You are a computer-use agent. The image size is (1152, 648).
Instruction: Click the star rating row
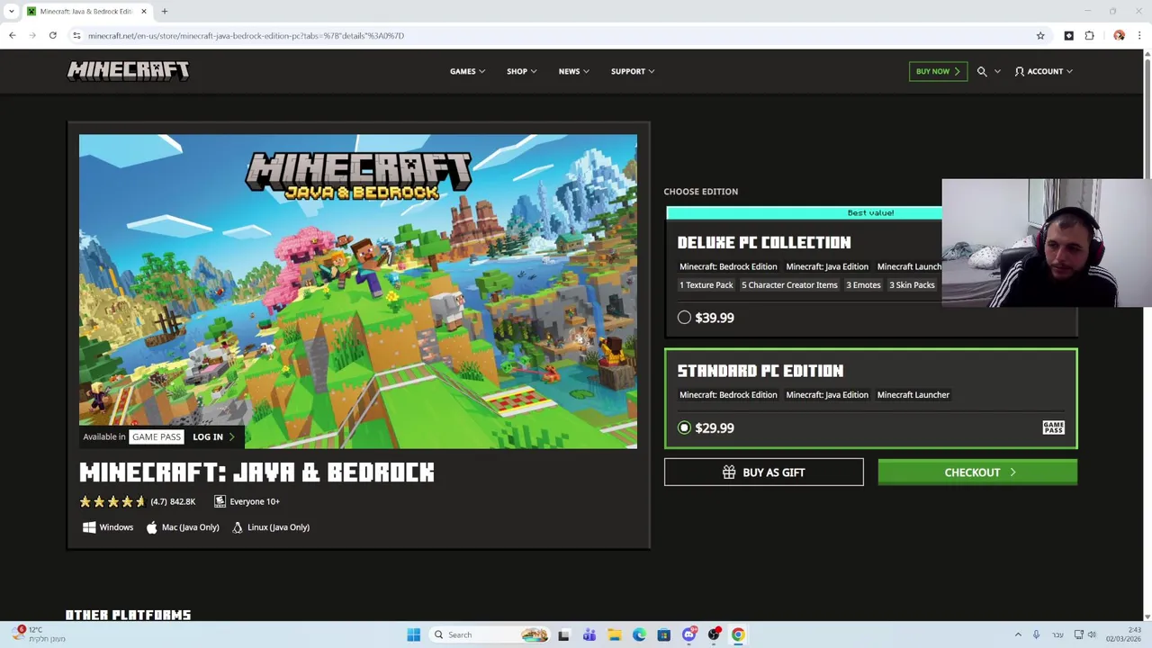(x=112, y=501)
